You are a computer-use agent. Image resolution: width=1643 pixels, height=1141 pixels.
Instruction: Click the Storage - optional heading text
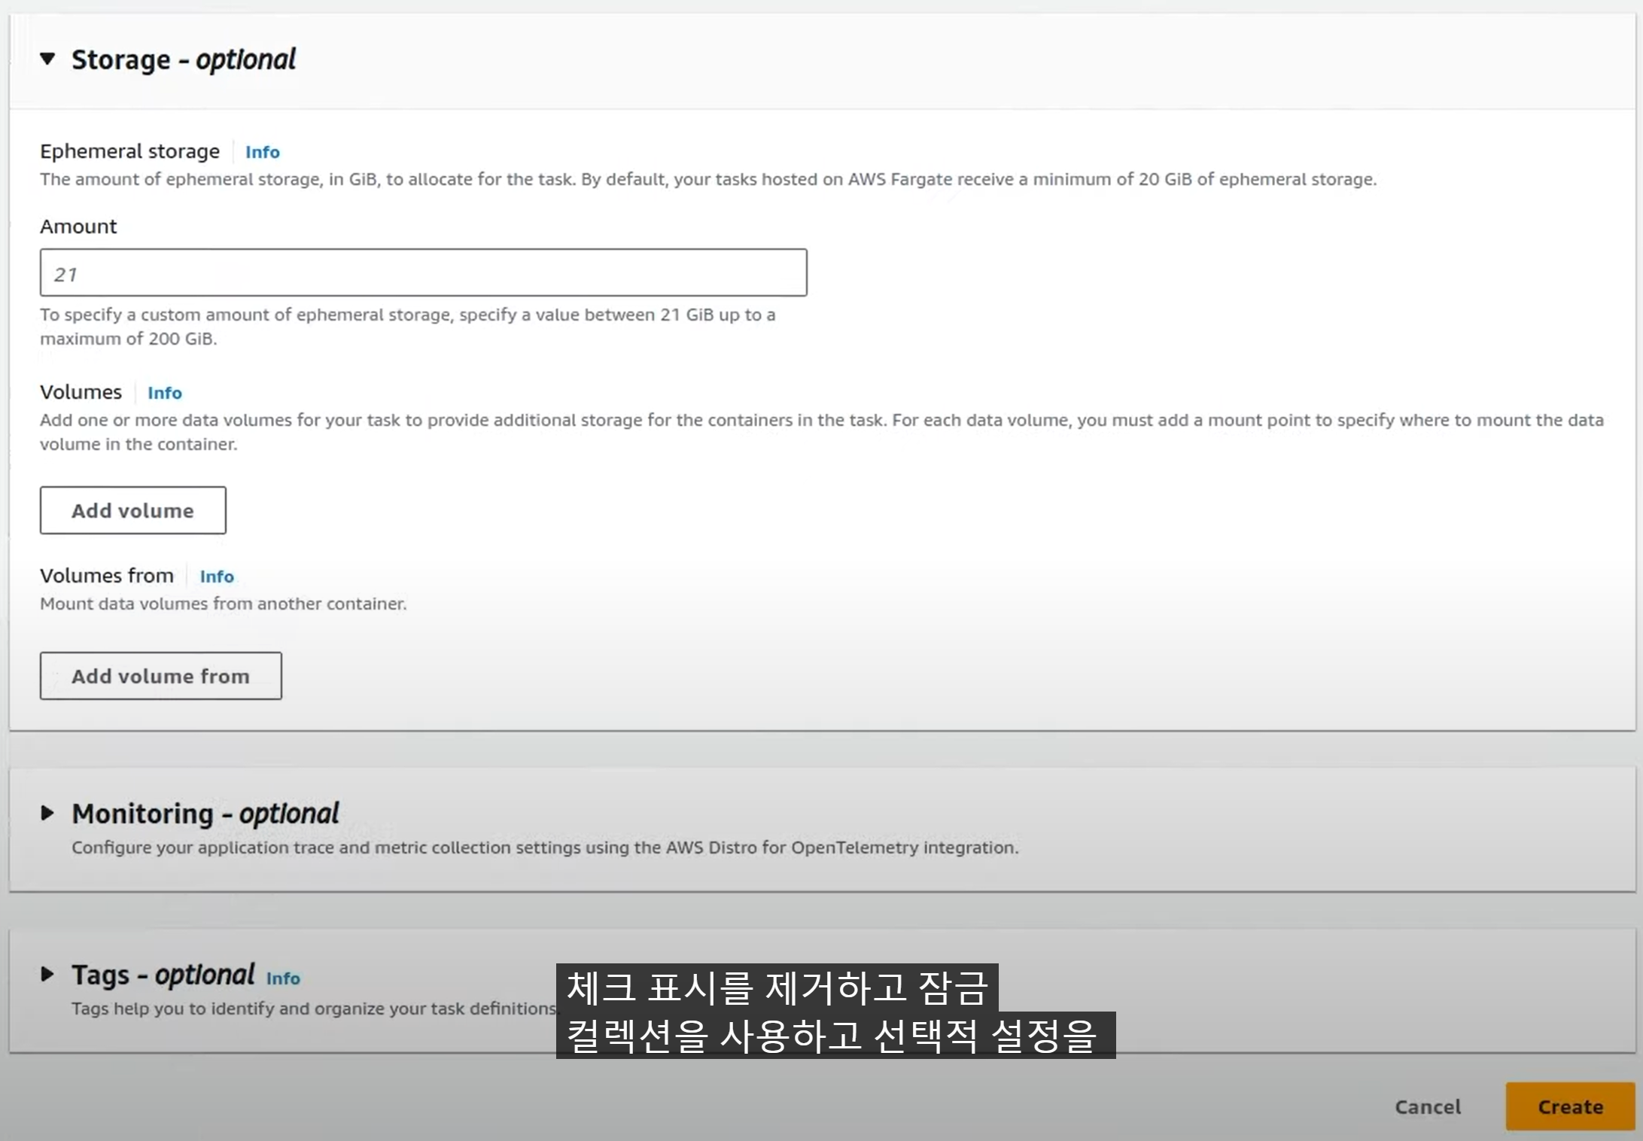183,59
